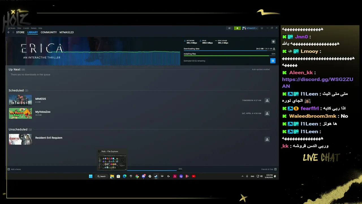The width and height of the screenshot is (362, 204).
Task: Click the Downloading data progress bar
Action: click(229, 51)
